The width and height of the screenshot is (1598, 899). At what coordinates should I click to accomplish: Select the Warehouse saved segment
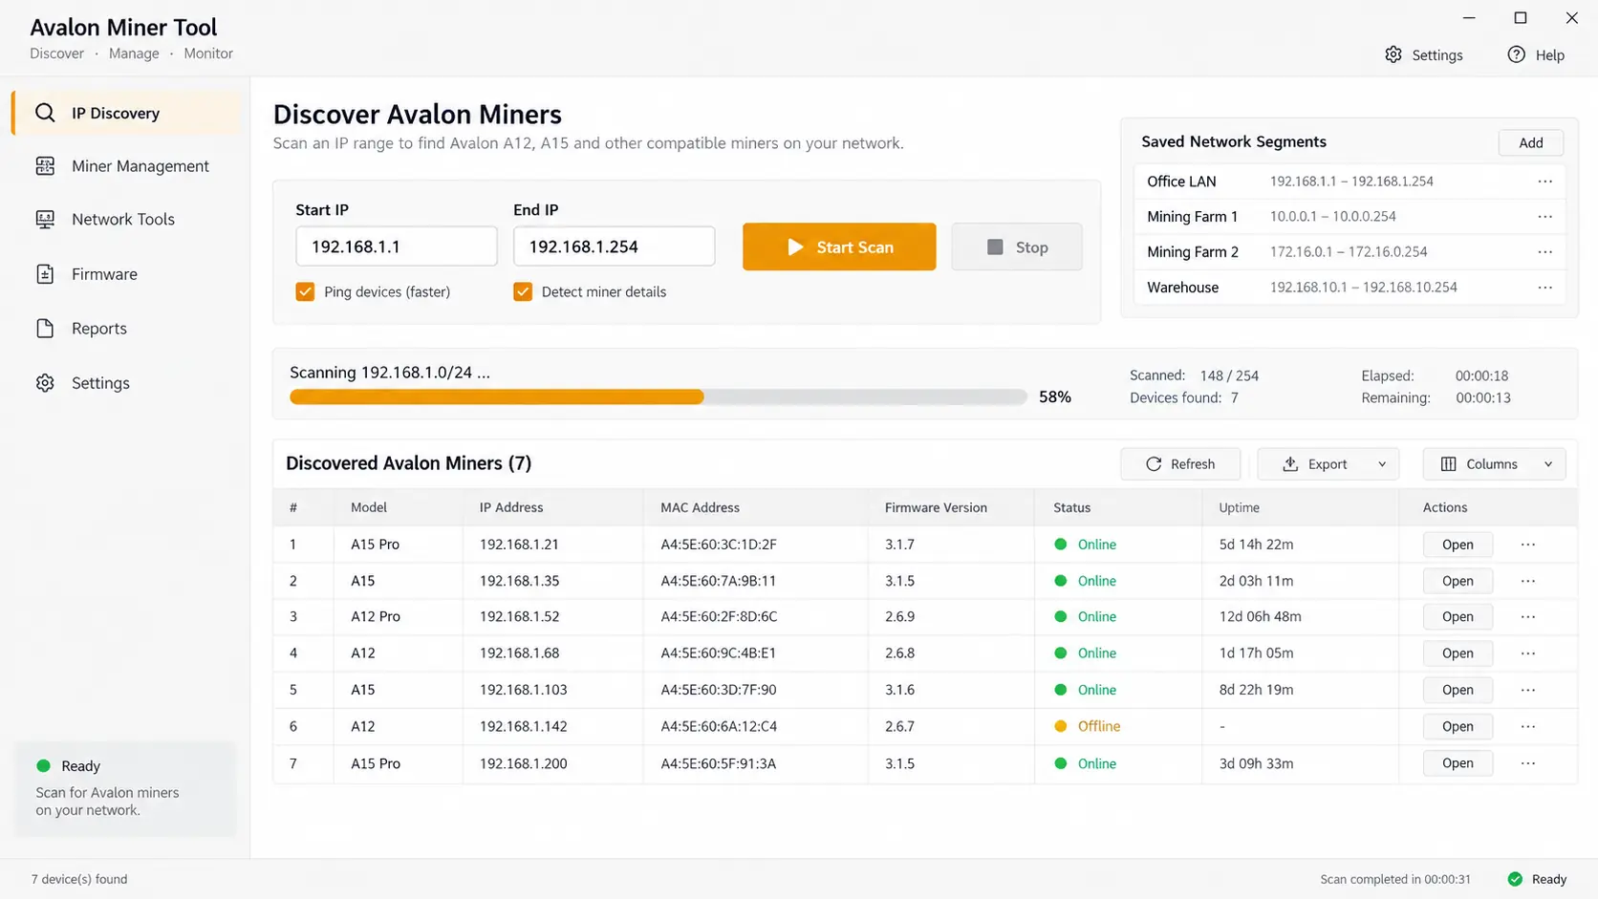(x=1350, y=288)
